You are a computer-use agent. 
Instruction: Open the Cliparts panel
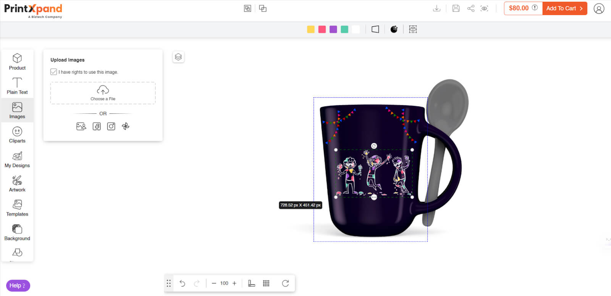[x=17, y=135]
